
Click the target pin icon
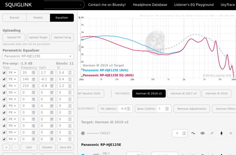212,133
